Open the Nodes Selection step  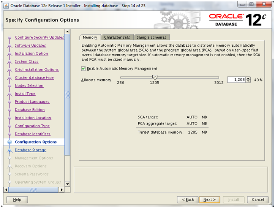pos(29,86)
